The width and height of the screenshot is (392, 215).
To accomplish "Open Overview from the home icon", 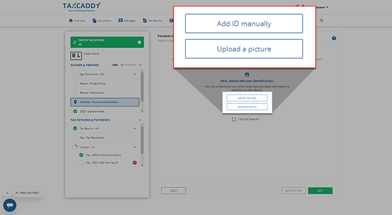I will [71, 21].
